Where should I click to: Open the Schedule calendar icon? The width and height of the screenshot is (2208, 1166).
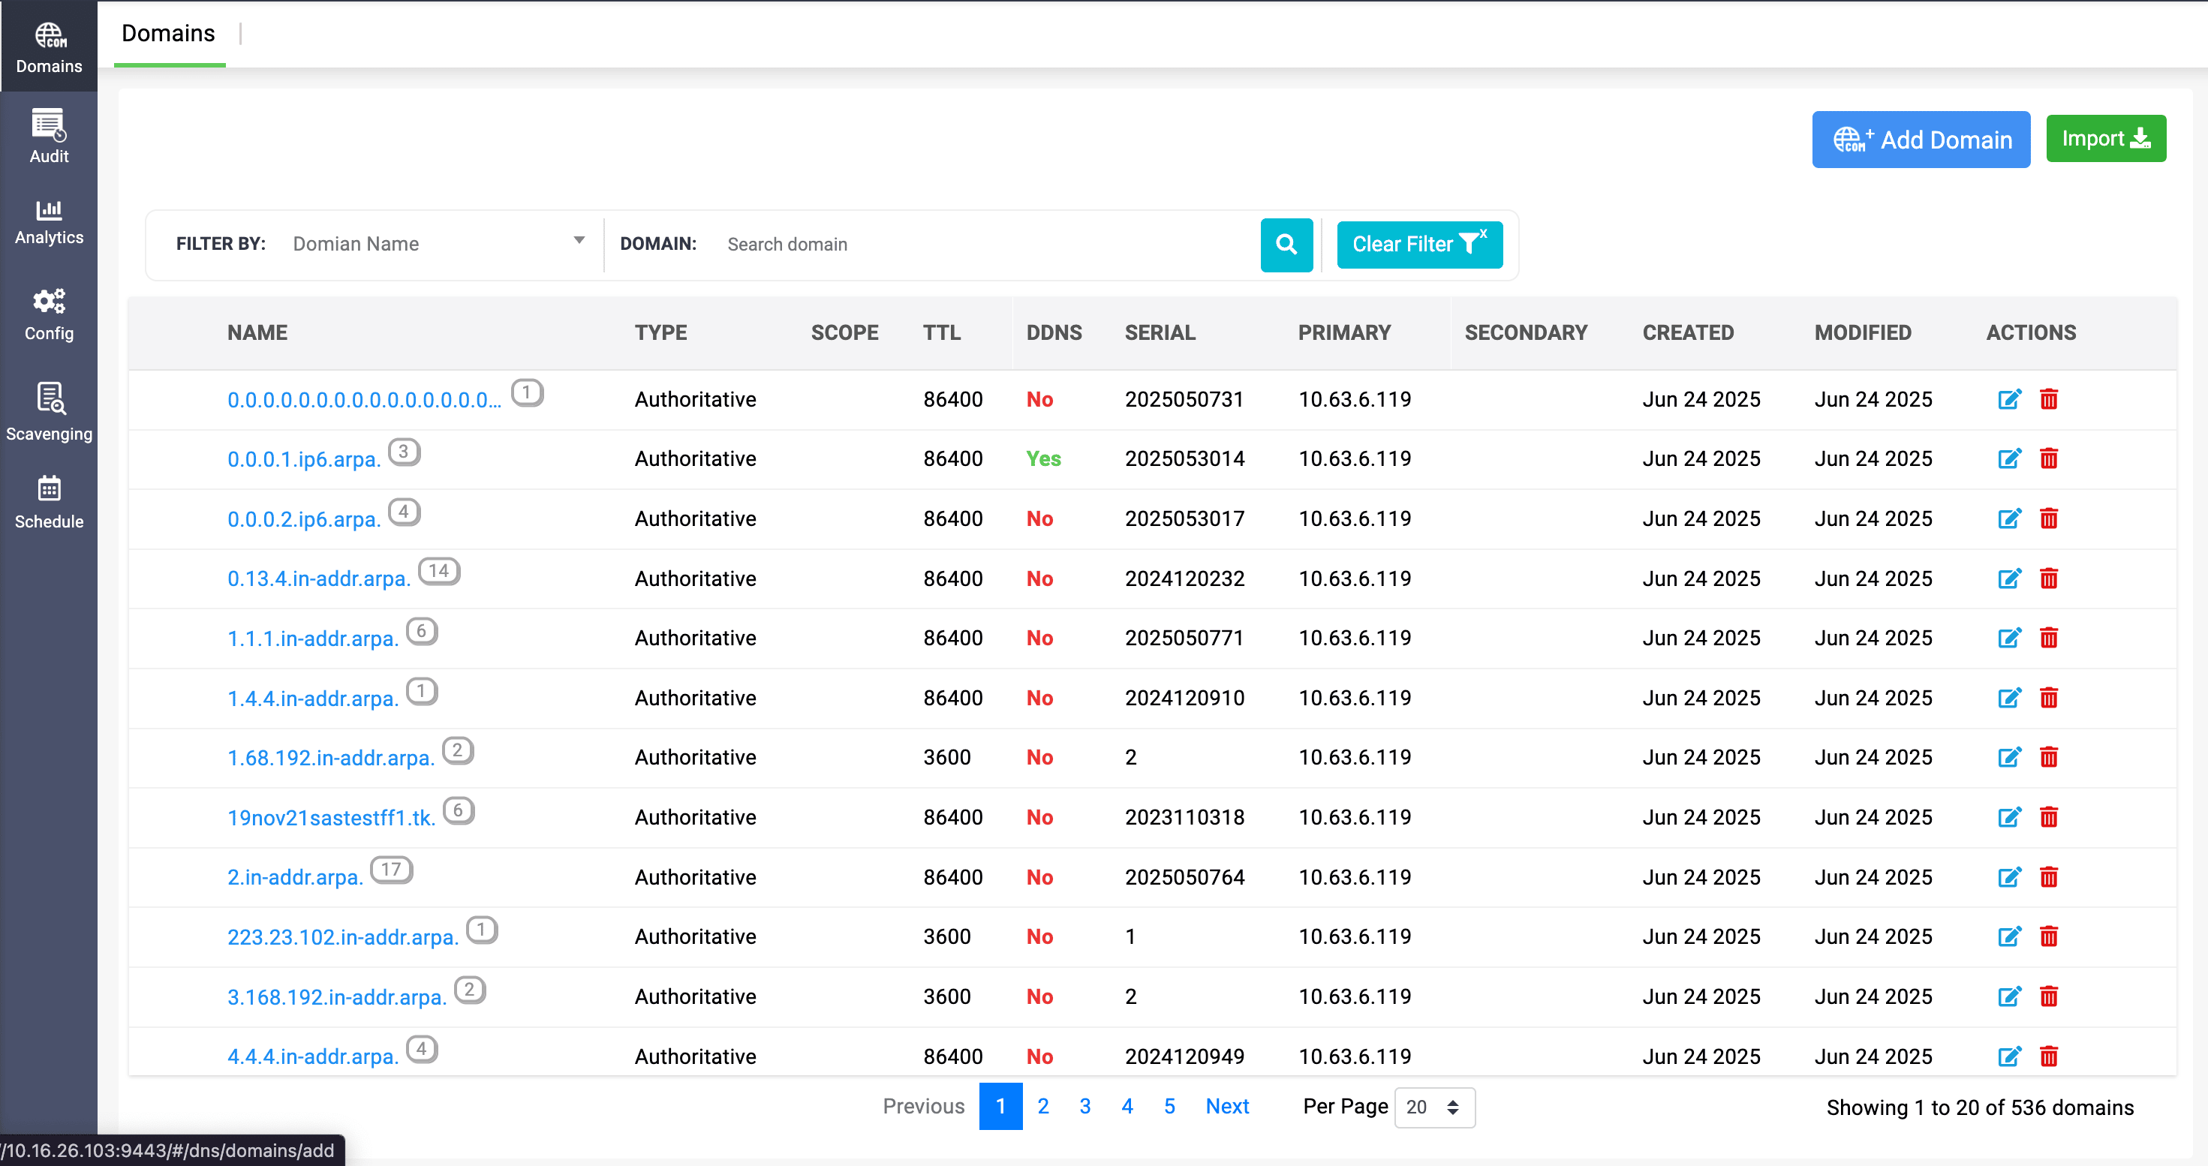tap(48, 488)
